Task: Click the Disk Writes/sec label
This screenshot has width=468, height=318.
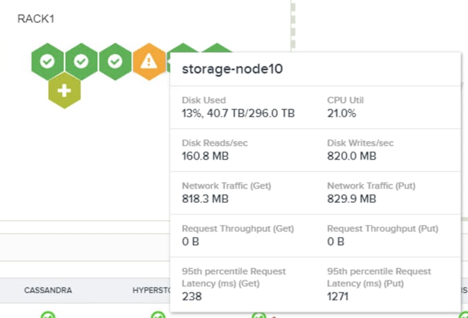Action: point(361,143)
